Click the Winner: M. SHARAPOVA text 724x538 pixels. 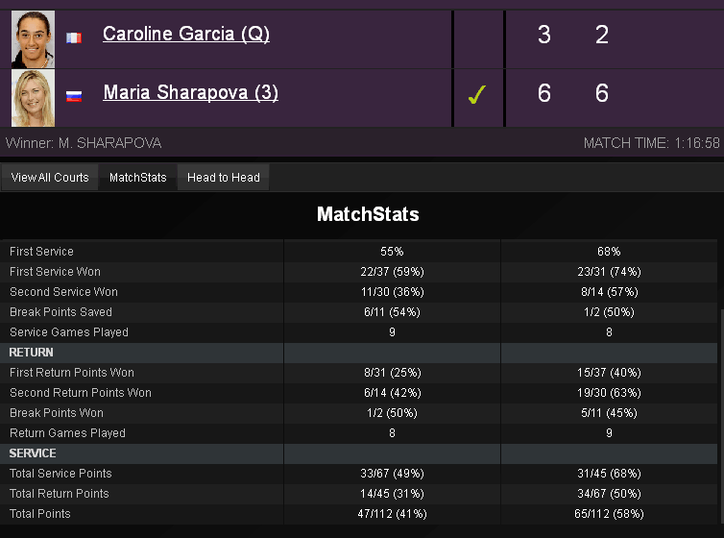[x=84, y=143]
